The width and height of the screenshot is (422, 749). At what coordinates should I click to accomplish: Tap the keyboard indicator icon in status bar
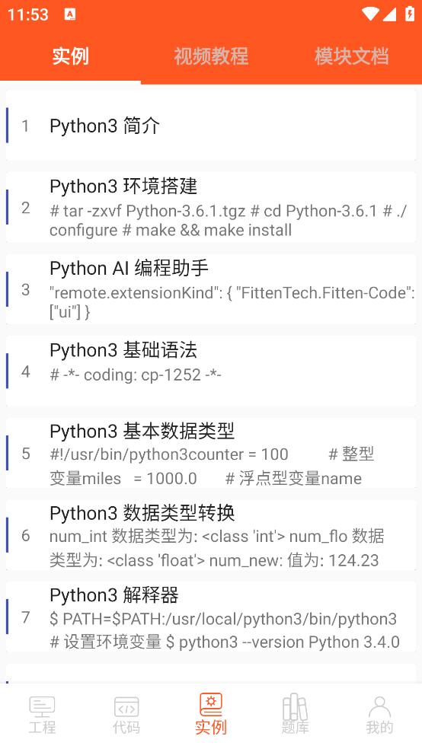tap(70, 14)
